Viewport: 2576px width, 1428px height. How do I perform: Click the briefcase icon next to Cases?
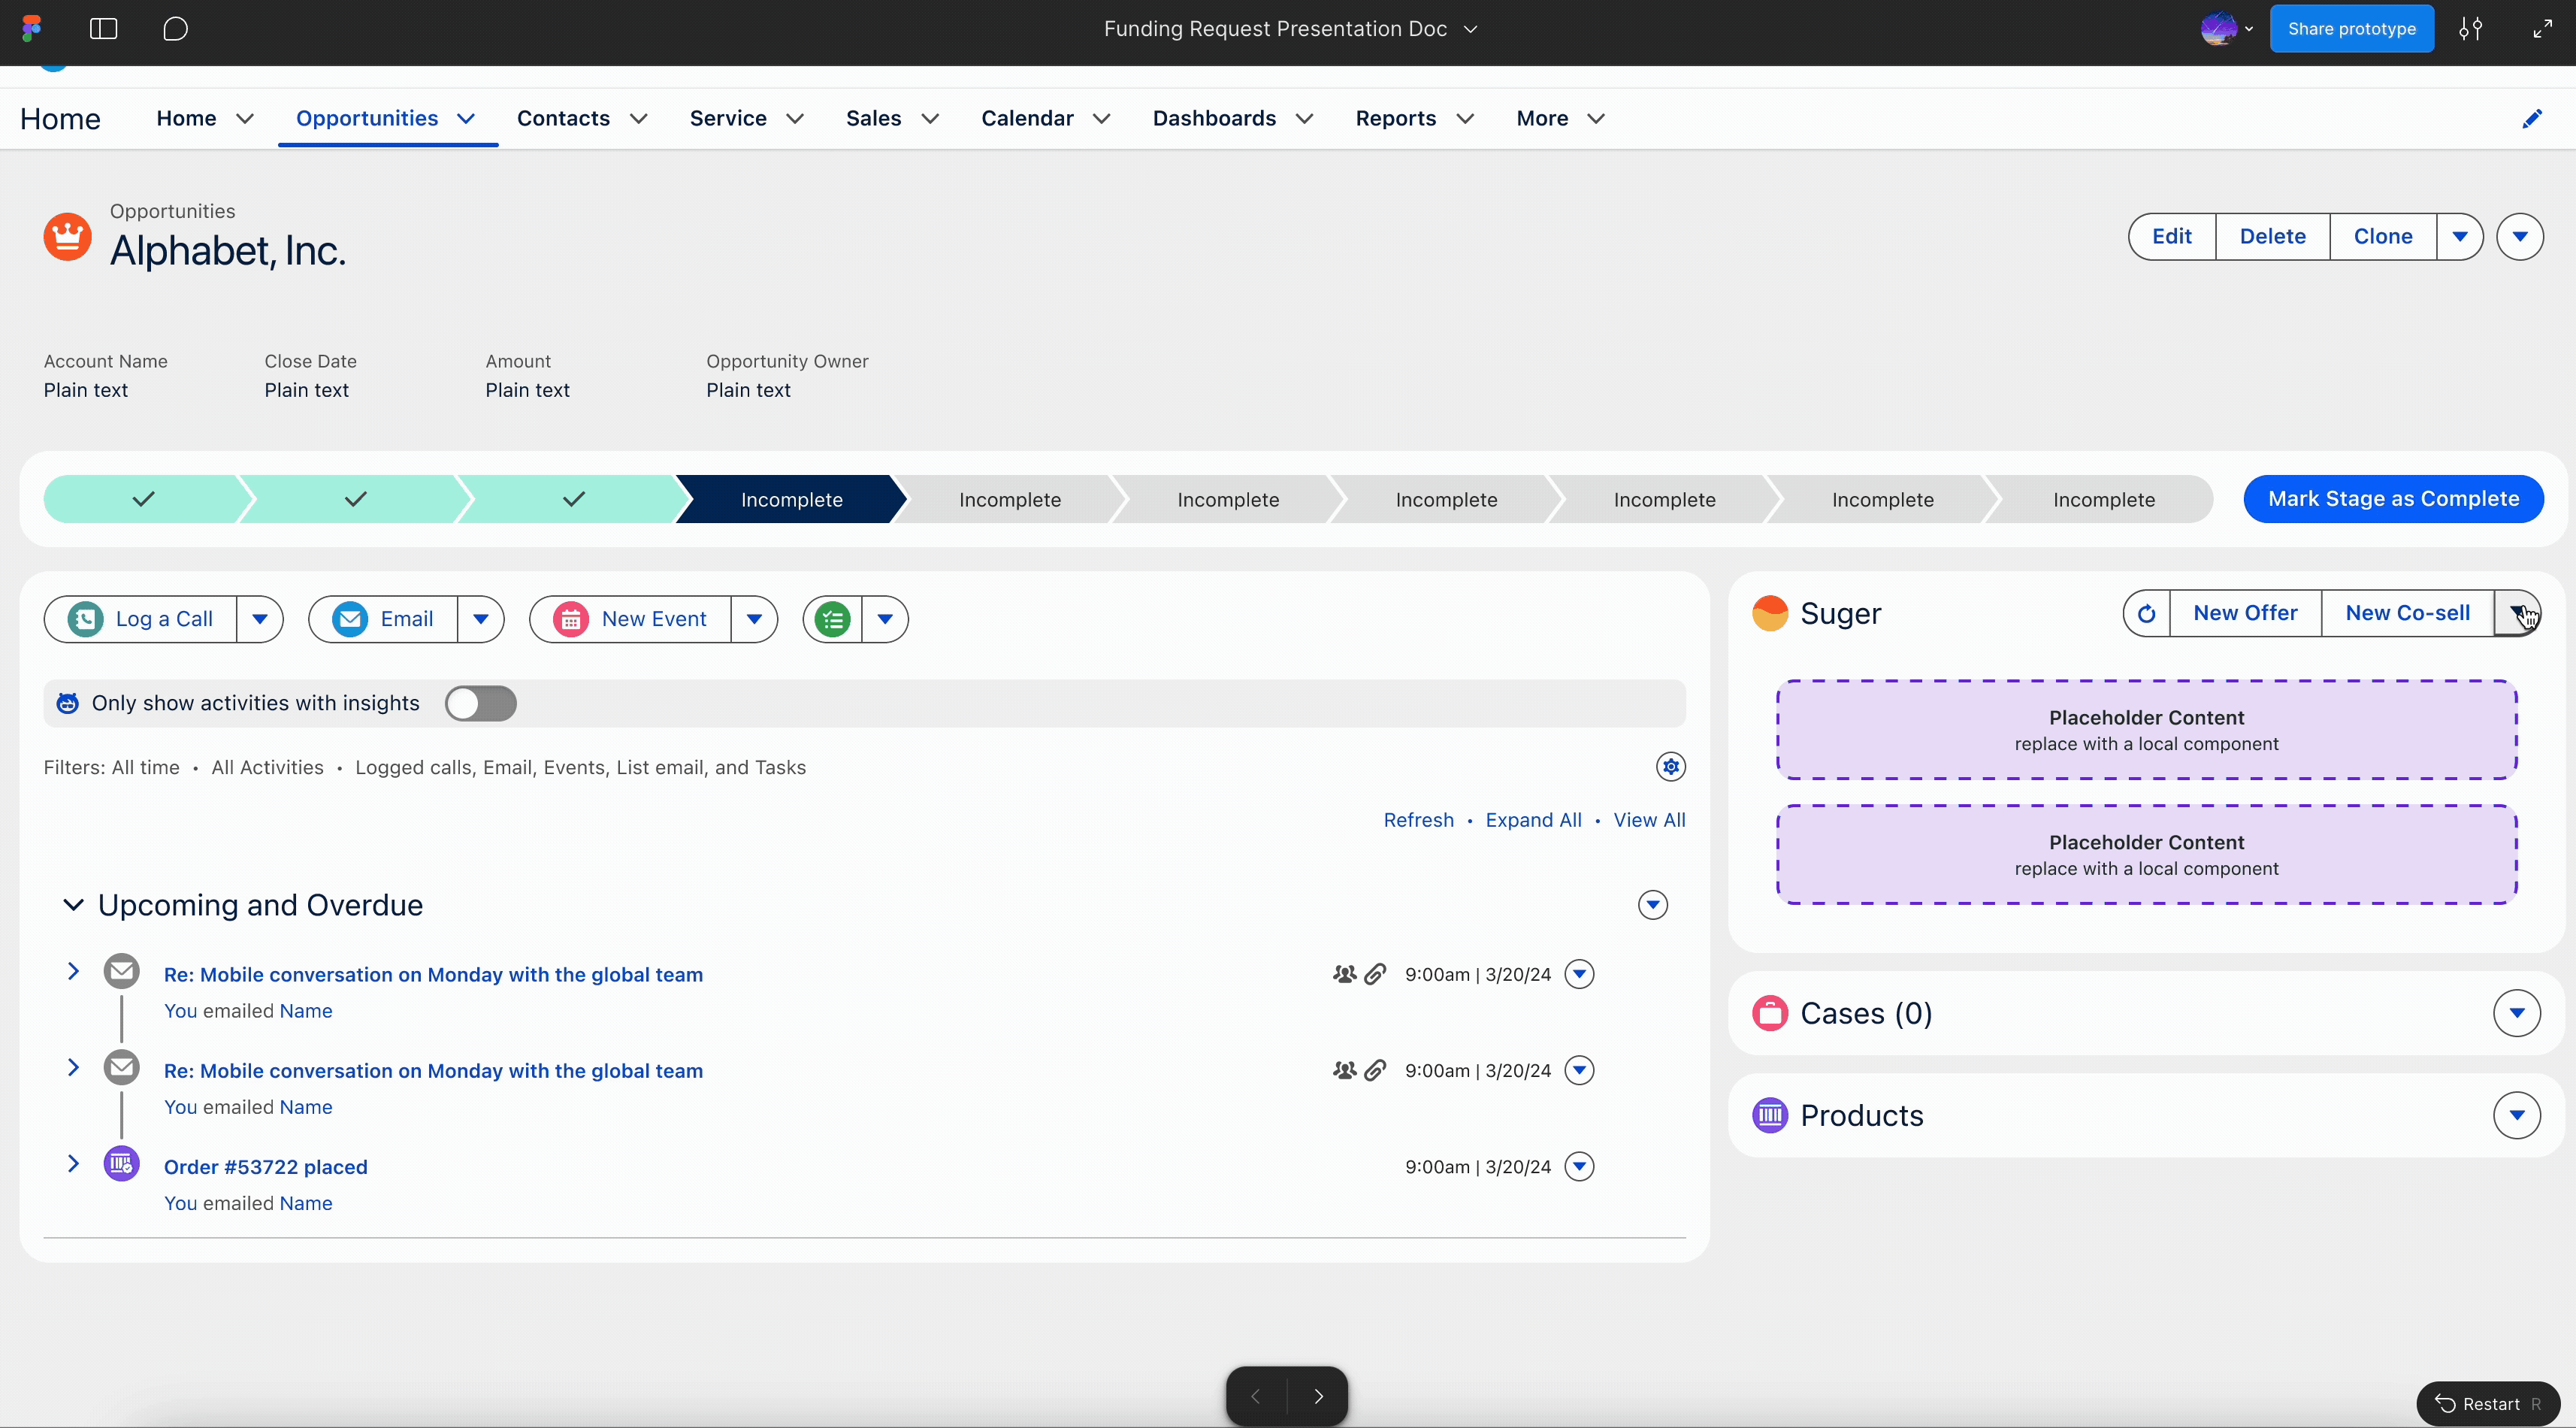click(1770, 1012)
